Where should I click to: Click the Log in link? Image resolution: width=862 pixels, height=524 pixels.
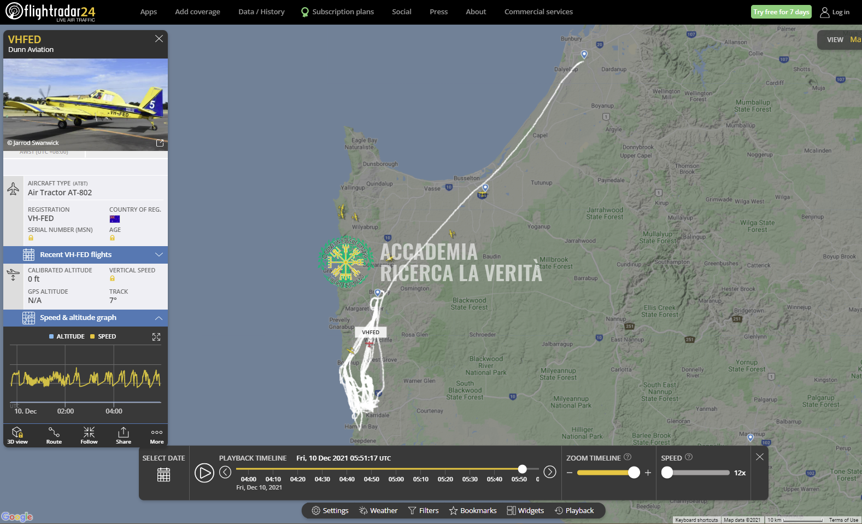click(835, 12)
